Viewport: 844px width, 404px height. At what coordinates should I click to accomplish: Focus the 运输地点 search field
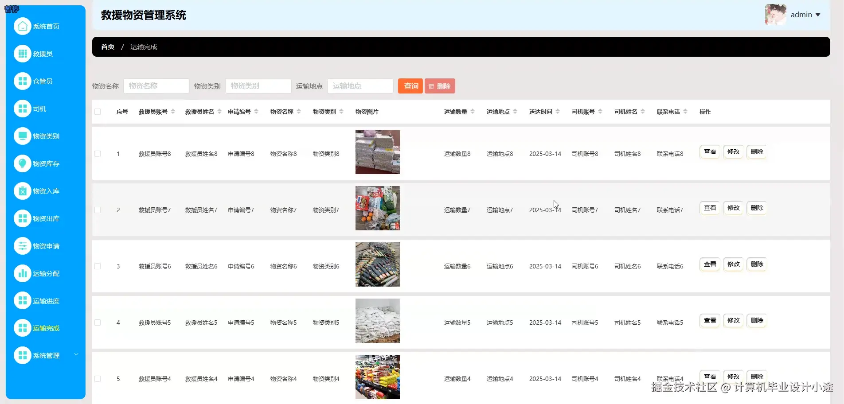pos(360,86)
